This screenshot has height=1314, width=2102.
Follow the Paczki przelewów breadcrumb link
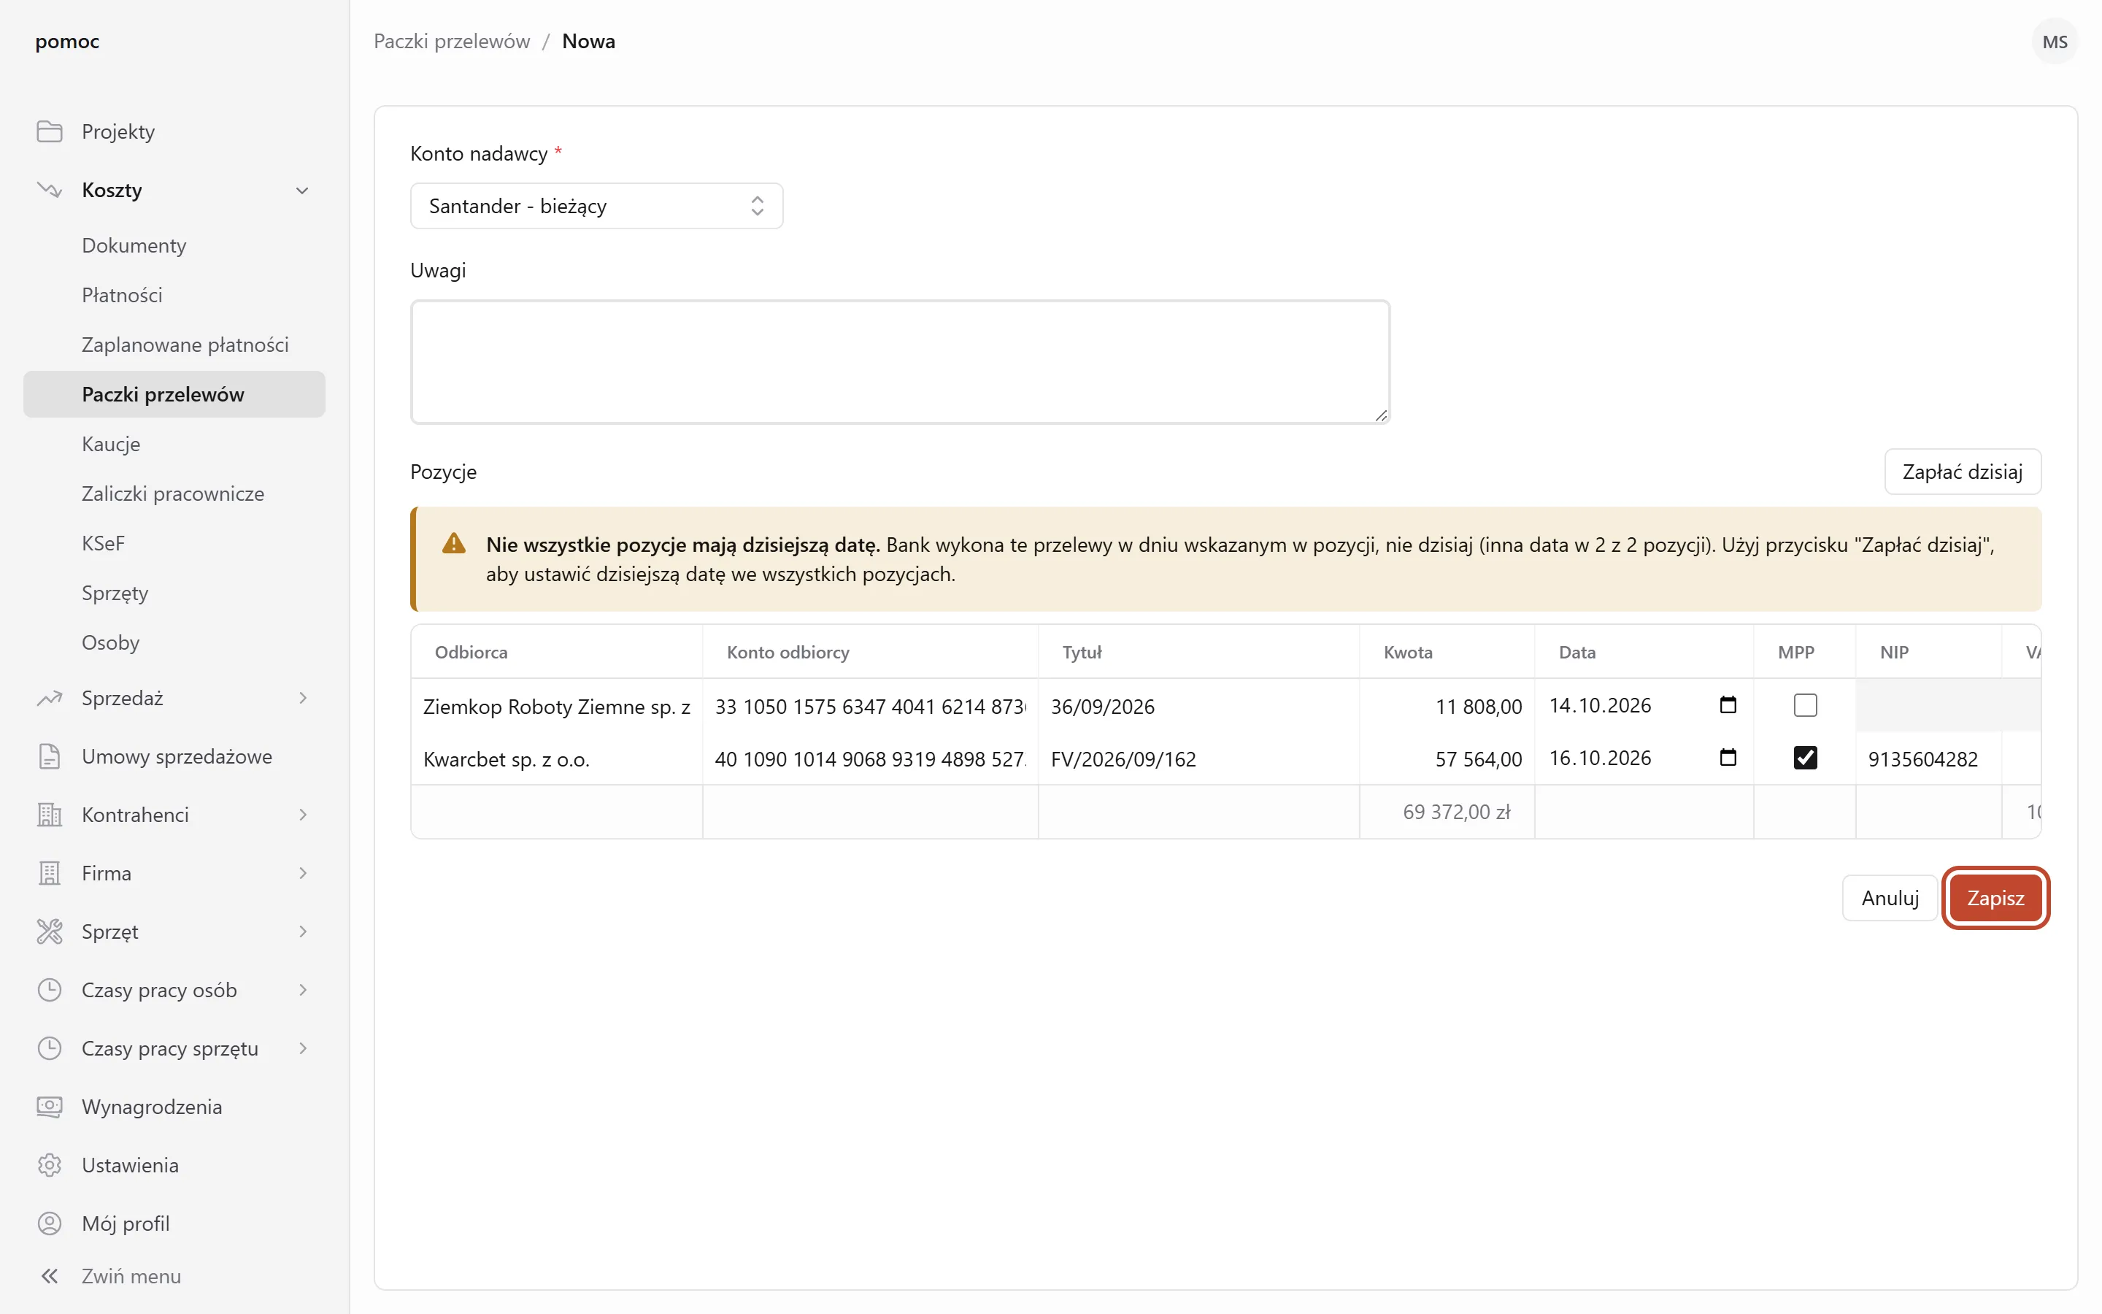[452, 41]
